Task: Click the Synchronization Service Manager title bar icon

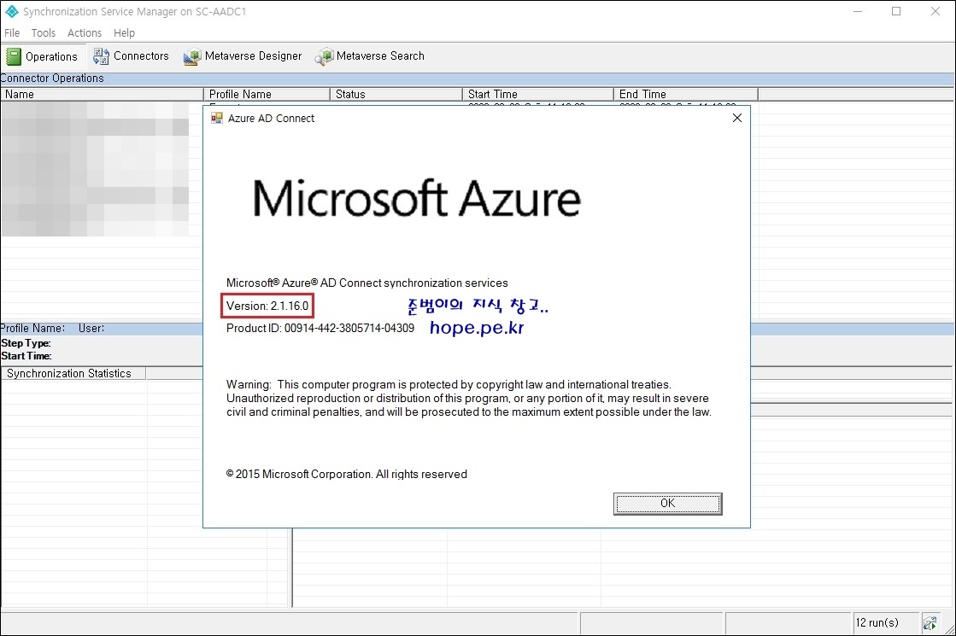Action: coord(12,12)
